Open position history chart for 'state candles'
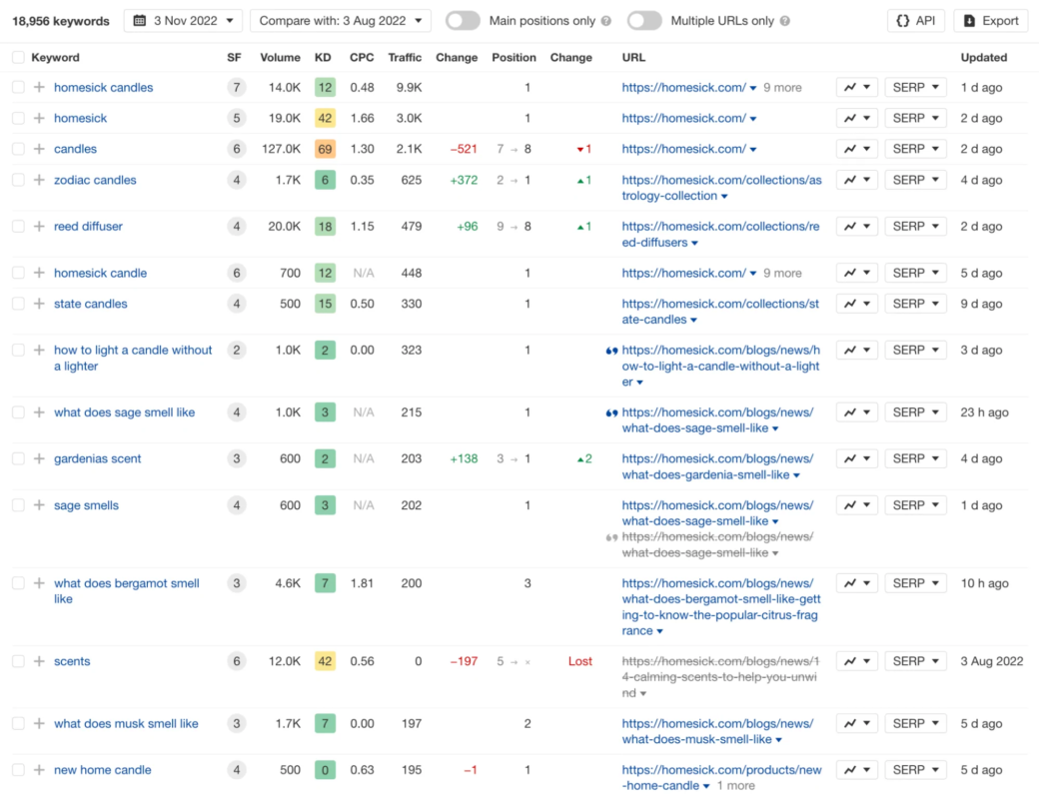The image size is (1039, 799). [857, 304]
